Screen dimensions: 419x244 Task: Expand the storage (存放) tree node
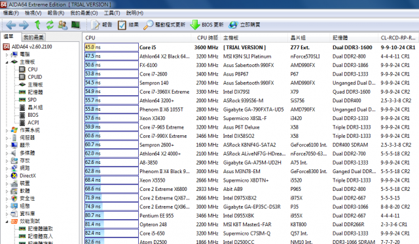7,161
